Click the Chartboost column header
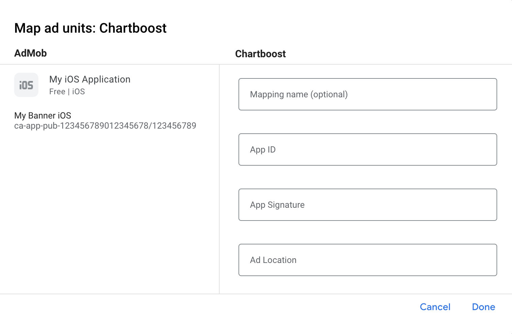Image resolution: width=512 pixels, height=334 pixels. 260,54
